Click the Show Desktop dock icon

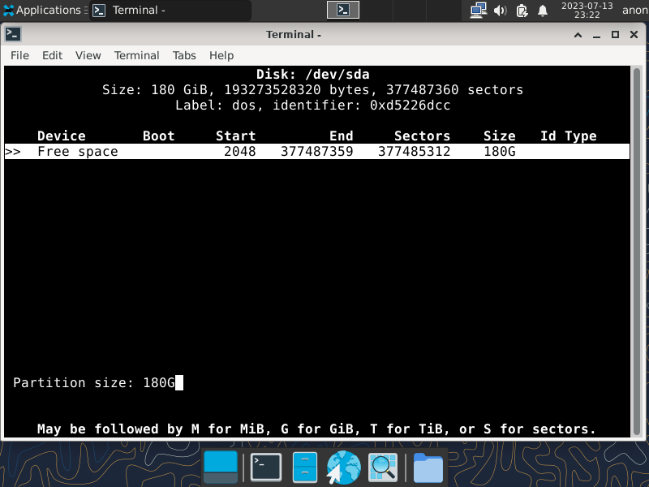point(221,468)
